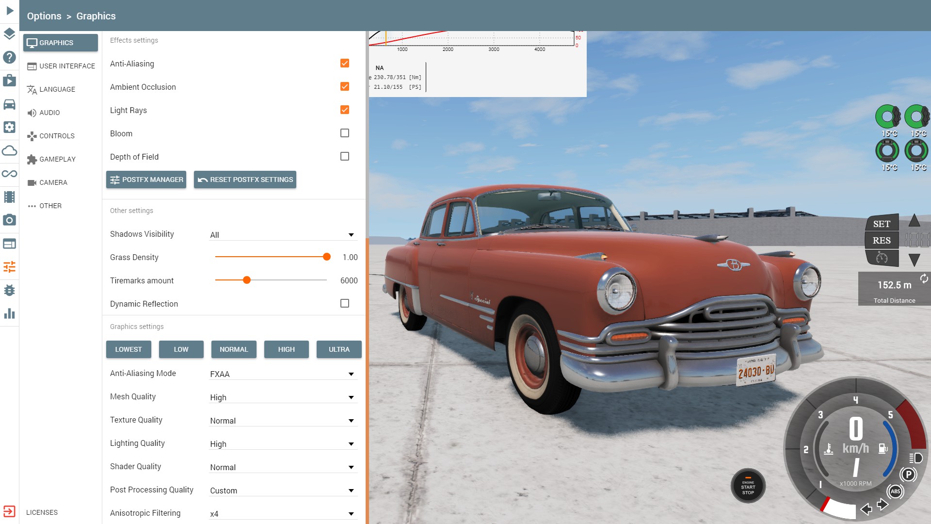Open the bug debug icon in sidebar
The image size is (931, 524).
tap(9, 290)
